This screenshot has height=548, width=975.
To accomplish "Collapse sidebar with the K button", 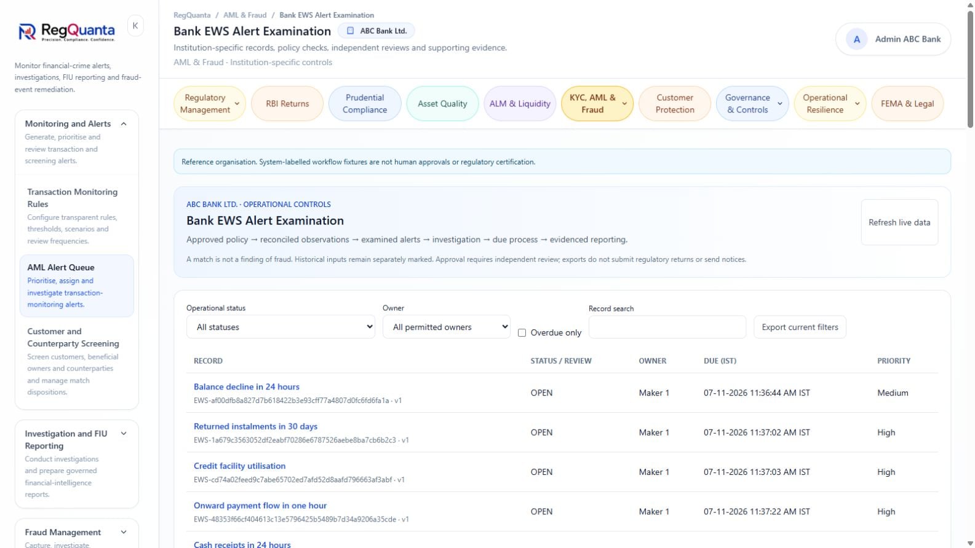I will [135, 26].
